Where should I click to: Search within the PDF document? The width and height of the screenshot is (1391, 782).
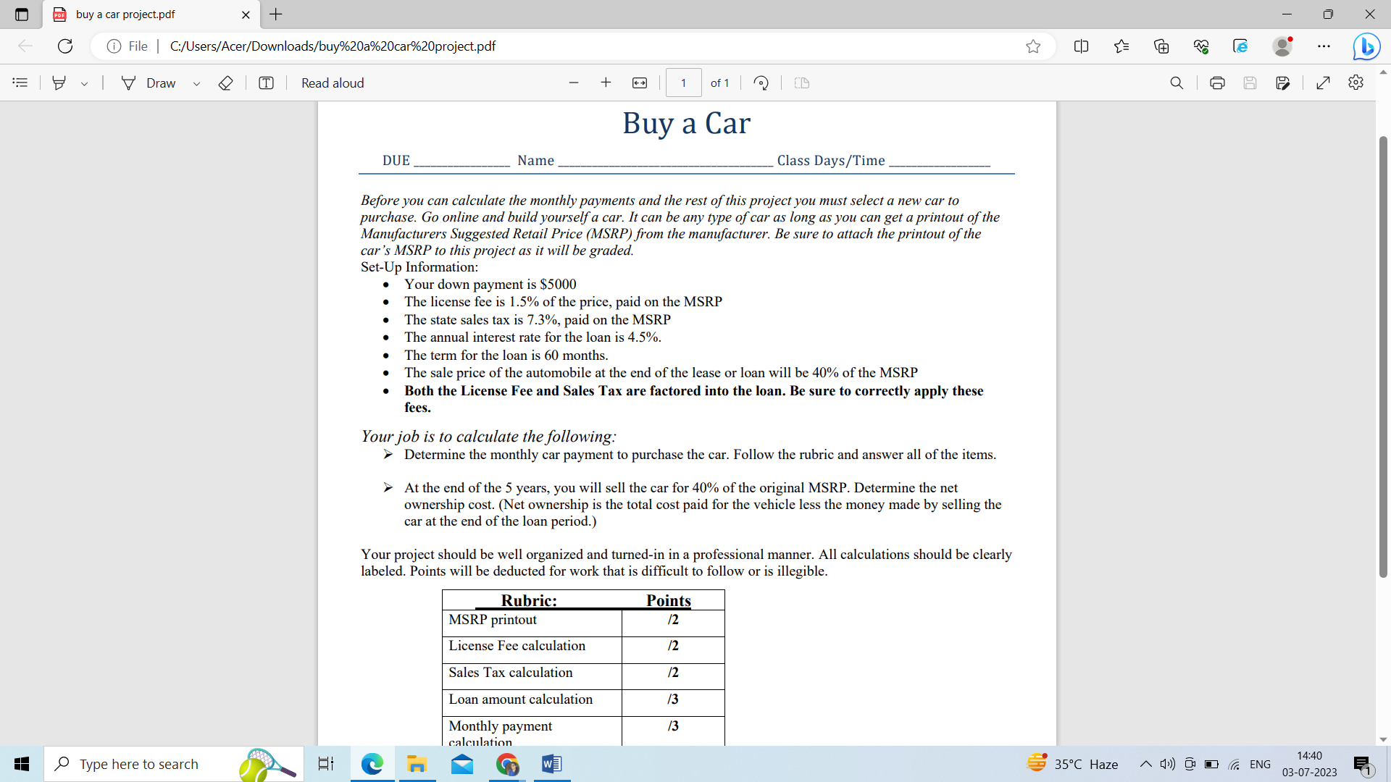coord(1177,83)
